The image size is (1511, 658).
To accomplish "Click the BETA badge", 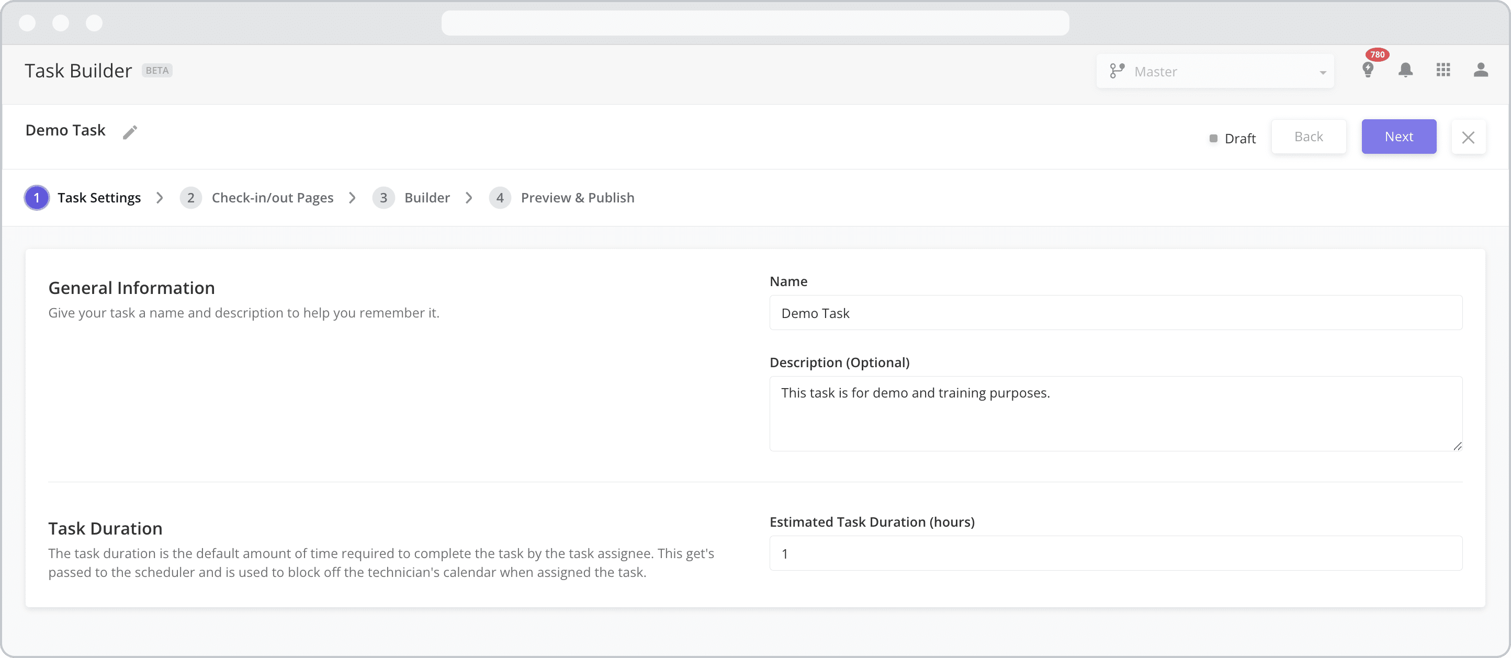I will pos(157,71).
